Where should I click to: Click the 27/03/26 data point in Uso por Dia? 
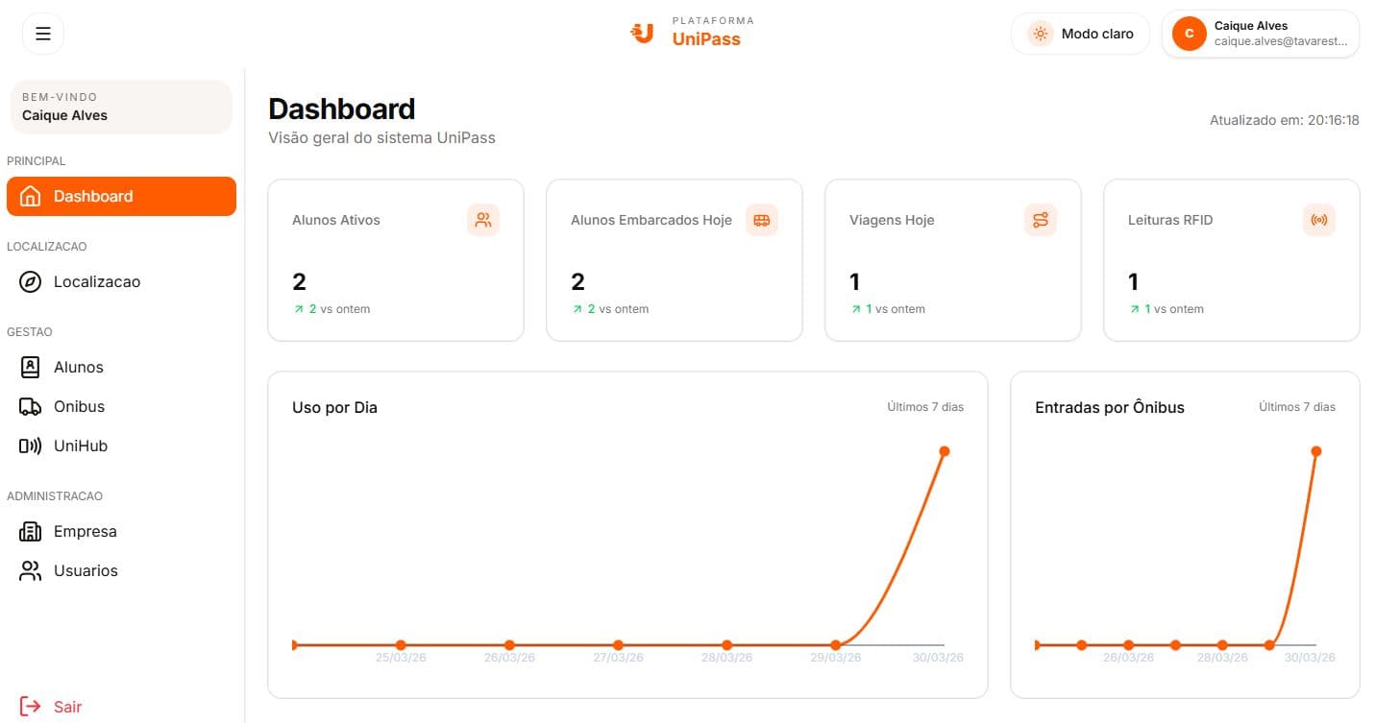(x=618, y=645)
